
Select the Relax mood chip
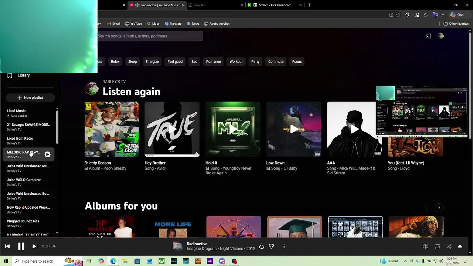click(x=115, y=62)
